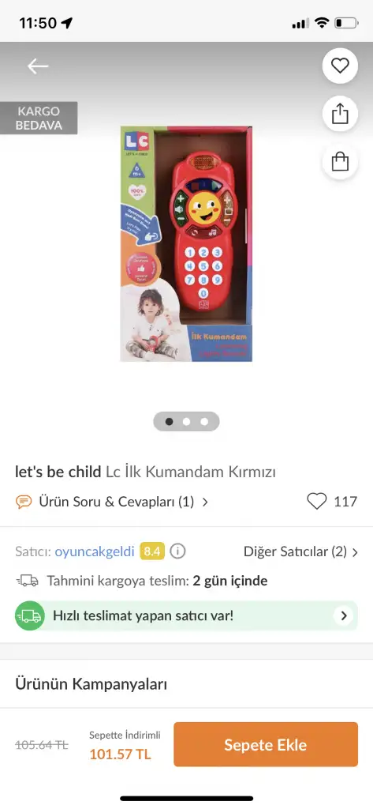
Task: Open the product toy remote image
Action: coord(186,243)
